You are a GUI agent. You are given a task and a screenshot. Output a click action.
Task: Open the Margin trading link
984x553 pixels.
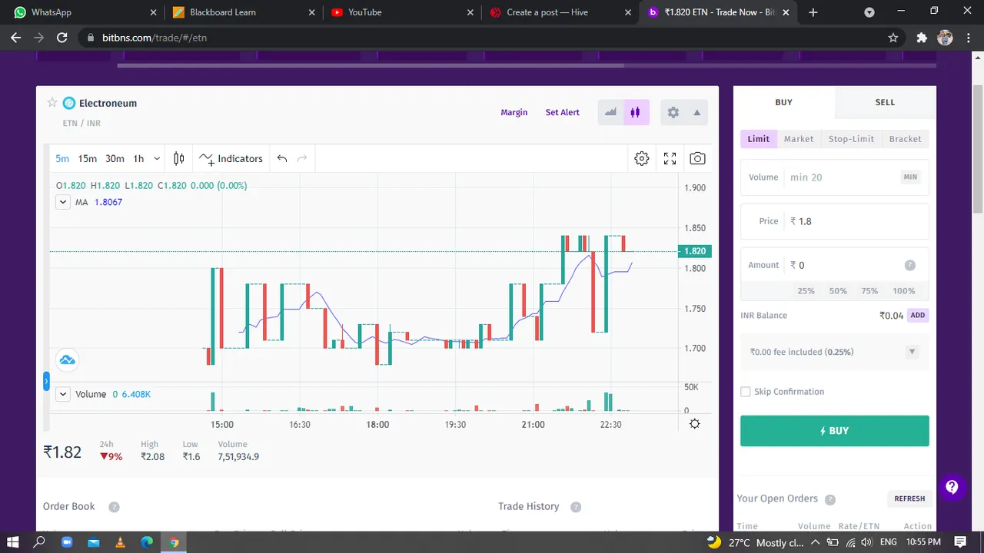(514, 112)
